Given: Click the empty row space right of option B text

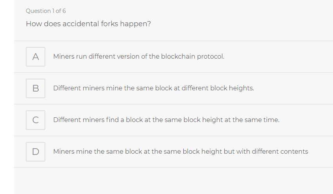Looking at the screenshot, I should 293,88.
